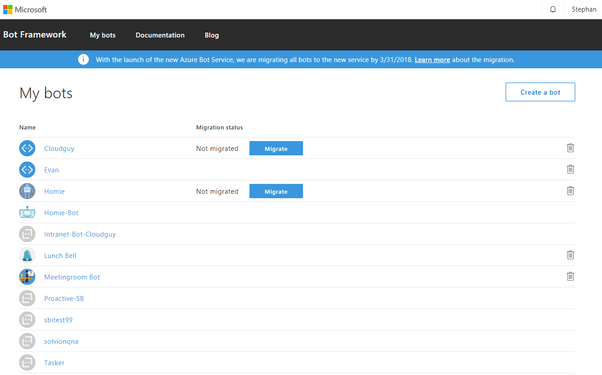
Task: Click the solvionqna avatar icon
Action: tap(27, 341)
